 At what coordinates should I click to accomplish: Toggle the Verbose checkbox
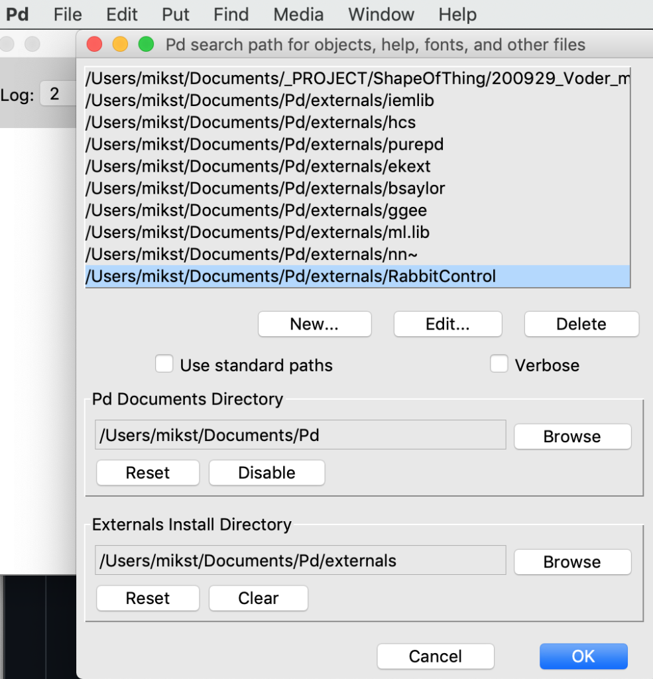tap(499, 364)
